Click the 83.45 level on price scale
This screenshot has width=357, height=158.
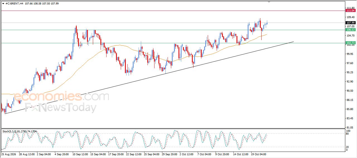350,118
